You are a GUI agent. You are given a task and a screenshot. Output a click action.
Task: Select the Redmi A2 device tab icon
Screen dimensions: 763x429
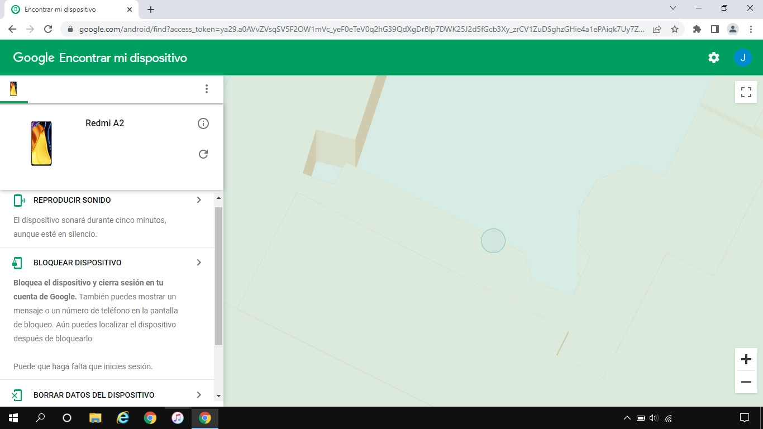(x=13, y=88)
